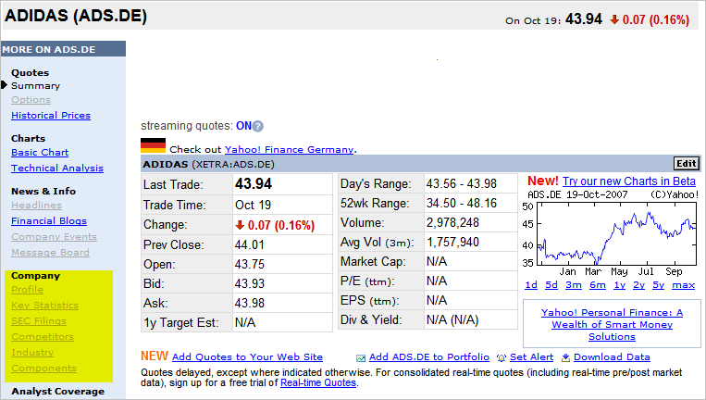Switch chart to 1y range

620,284
